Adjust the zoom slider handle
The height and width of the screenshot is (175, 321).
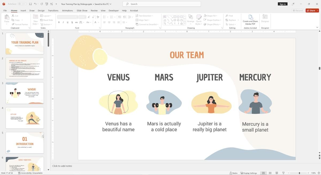tap(299, 173)
